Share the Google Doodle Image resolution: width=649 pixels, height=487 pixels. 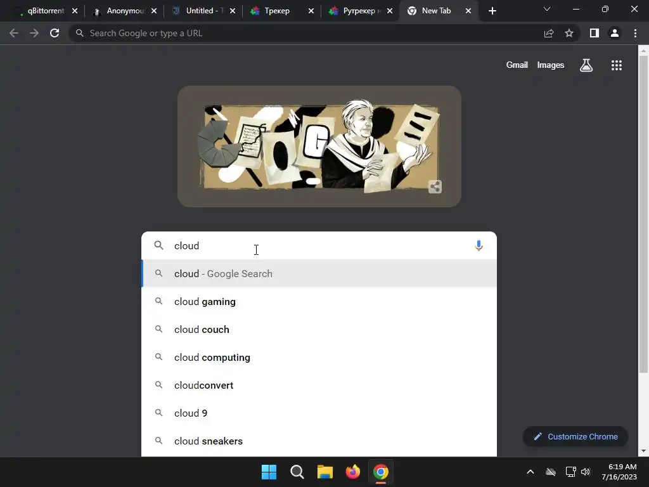[435, 187]
